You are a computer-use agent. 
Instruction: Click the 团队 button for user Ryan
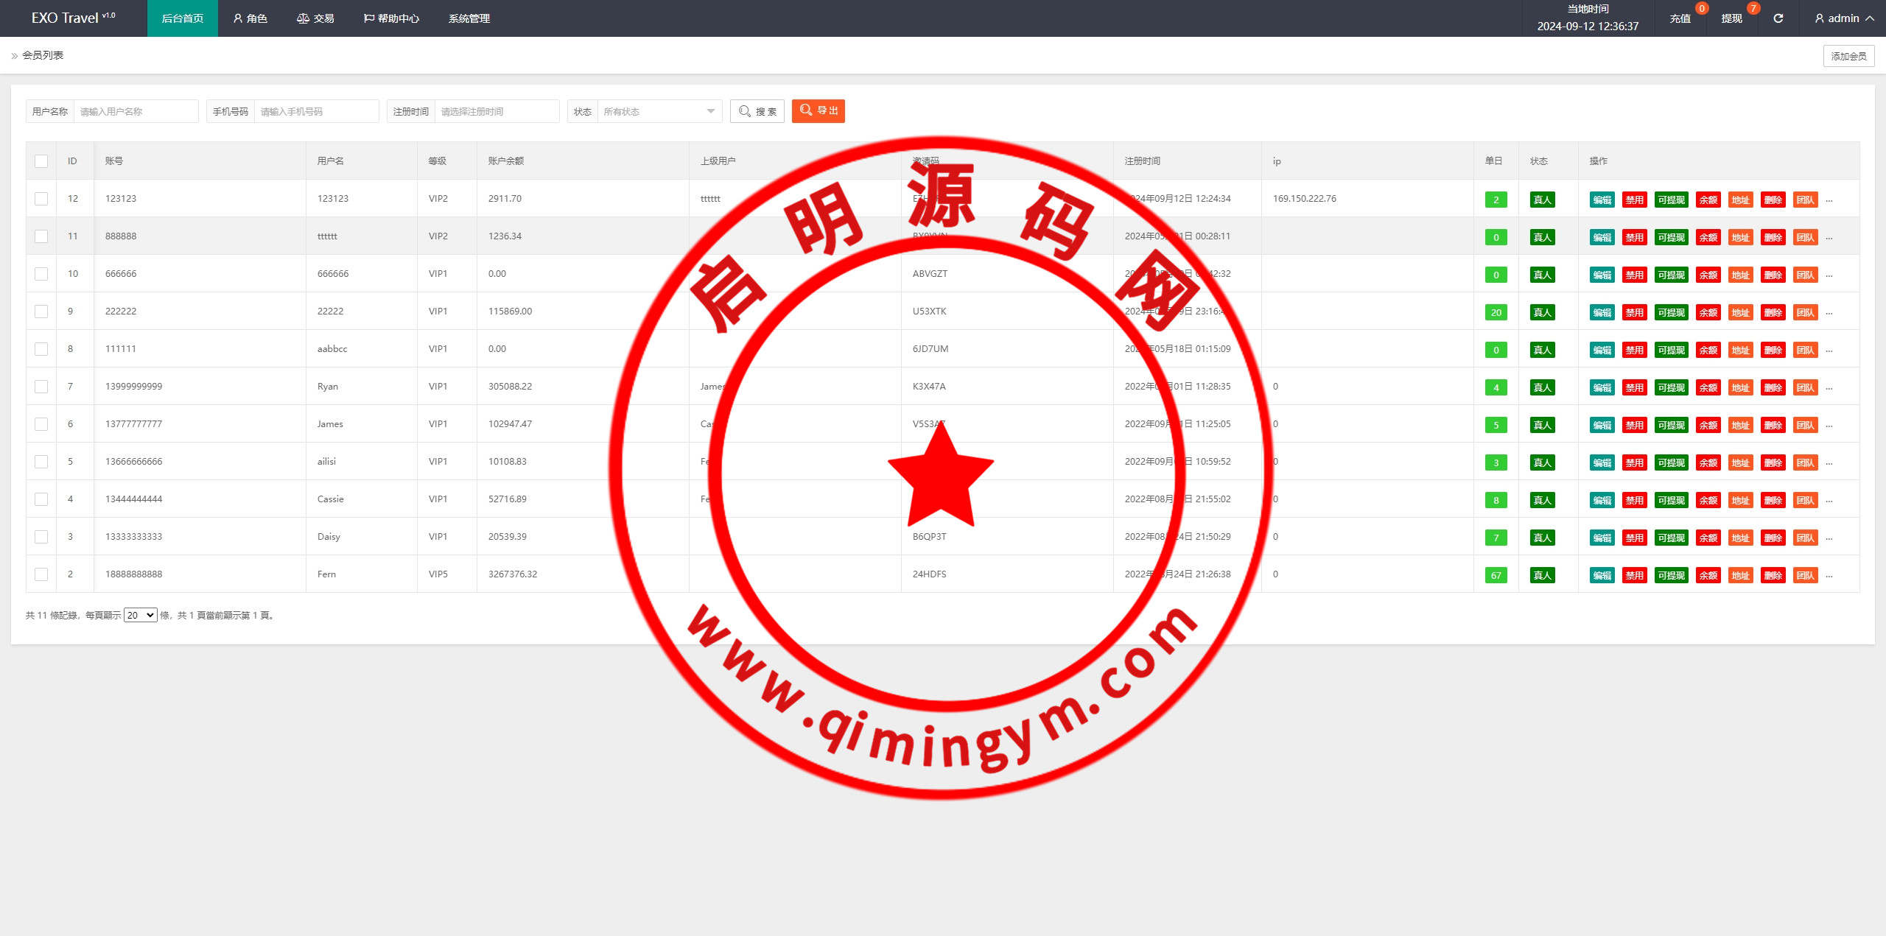pyautogui.click(x=1805, y=387)
